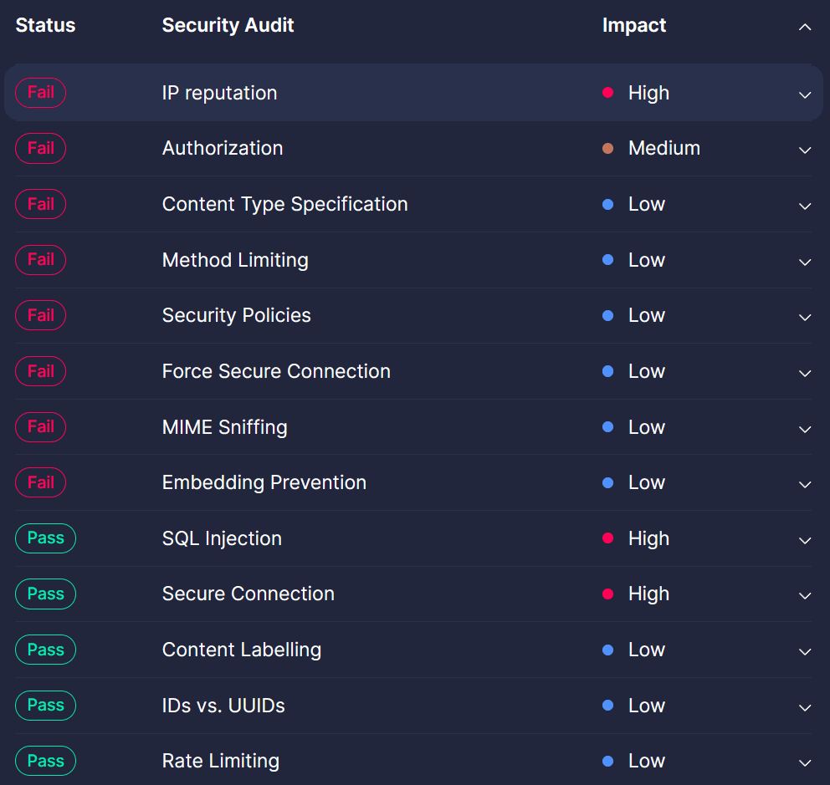Expand details for SQL Injection
The height and width of the screenshot is (785, 830).
pyautogui.click(x=805, y=540)
